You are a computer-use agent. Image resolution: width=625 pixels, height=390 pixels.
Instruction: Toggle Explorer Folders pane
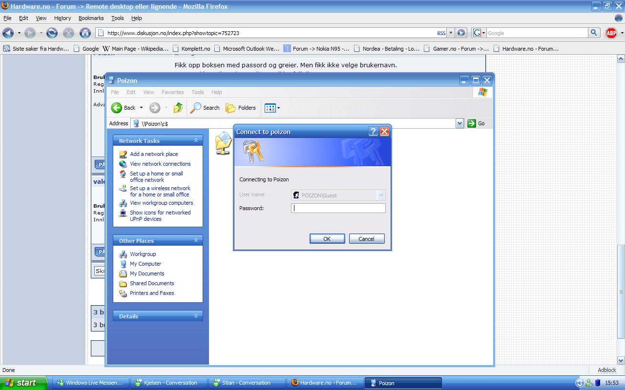241,108
